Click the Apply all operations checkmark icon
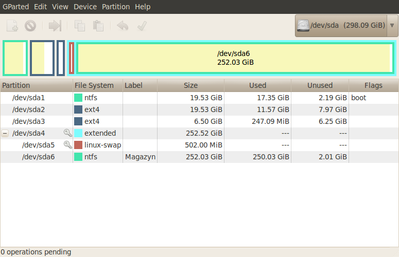Viewport: 399px width, 257px height. (142, 26)
